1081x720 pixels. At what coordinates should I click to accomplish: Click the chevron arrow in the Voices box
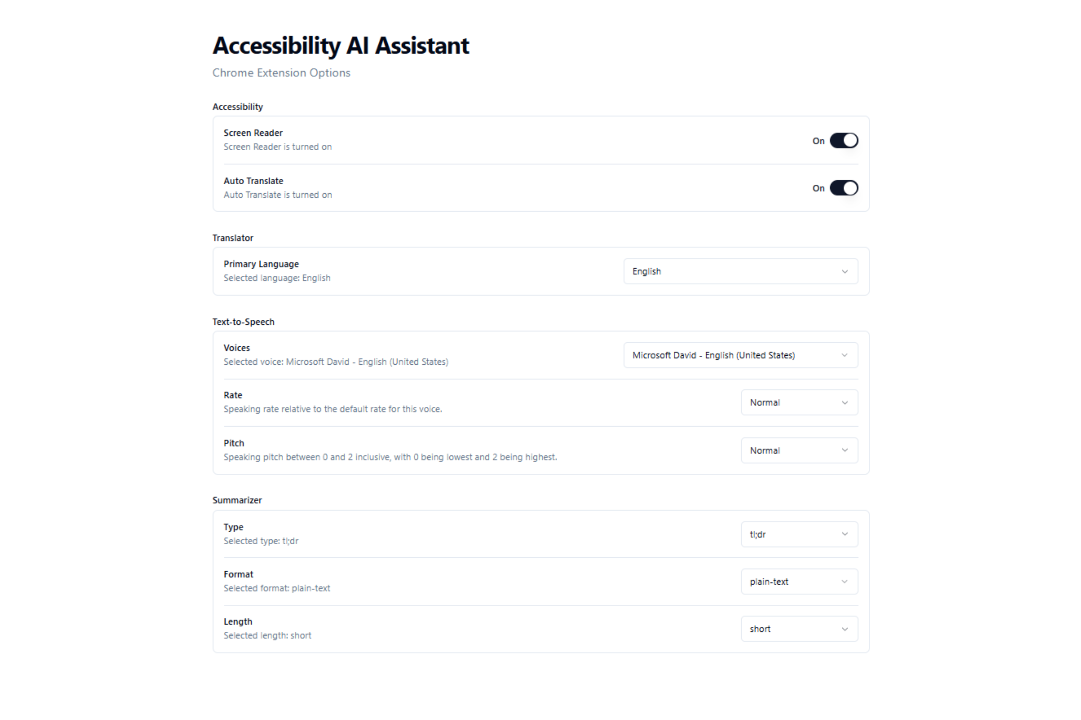click(x=845, y=355)
